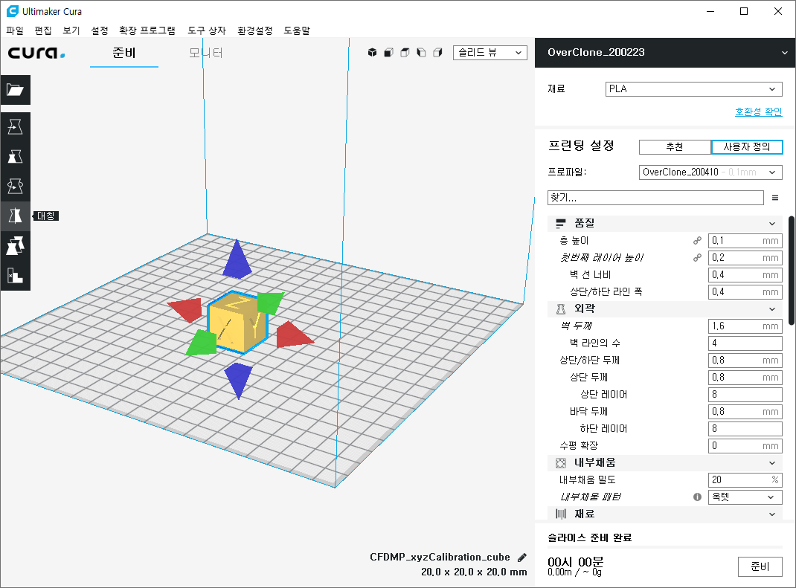This screenshot has height=588, width=796.
Task: Click info icon beside 내부채움 패턴
Action: (x=698, y=497)
